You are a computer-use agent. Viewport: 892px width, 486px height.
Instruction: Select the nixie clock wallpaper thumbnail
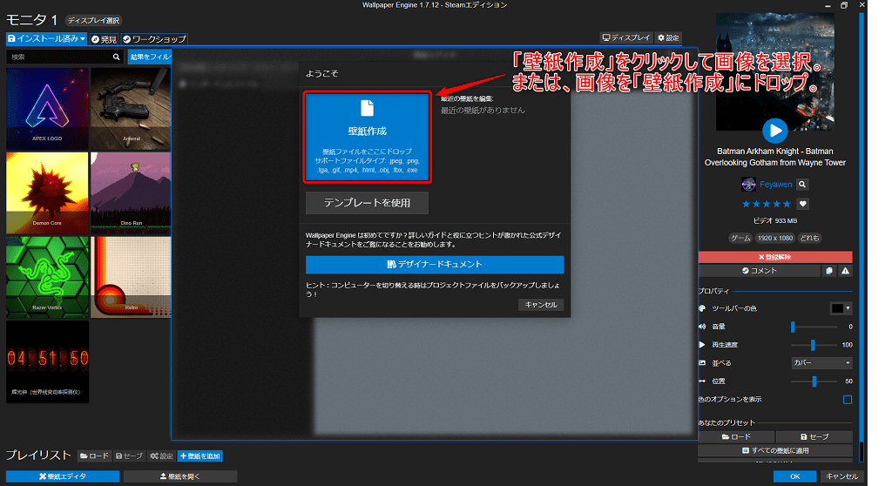[47, 361]
